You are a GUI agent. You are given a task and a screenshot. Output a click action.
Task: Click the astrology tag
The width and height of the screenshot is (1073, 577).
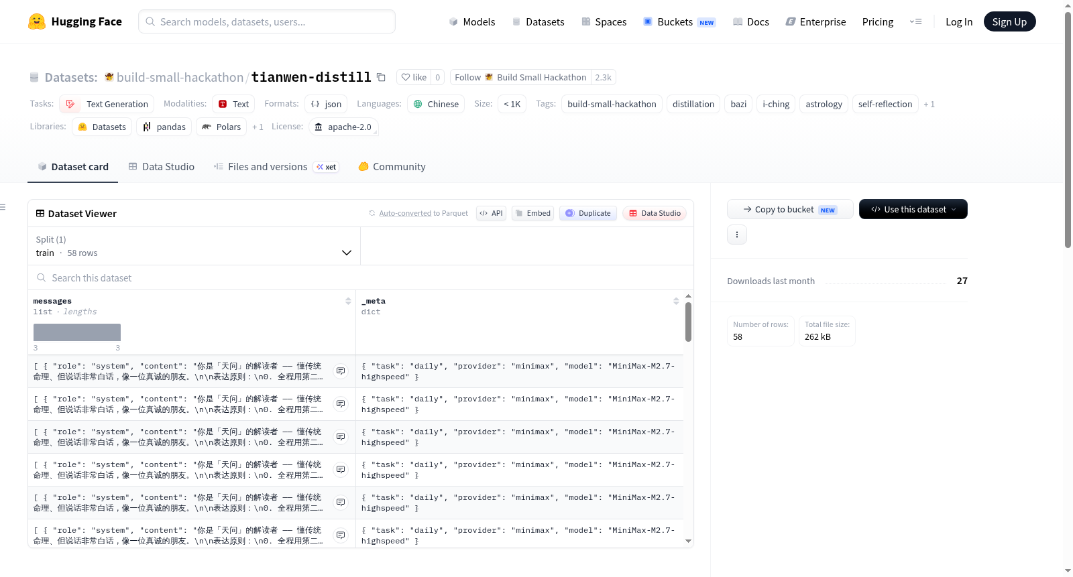tap(824, 104)
